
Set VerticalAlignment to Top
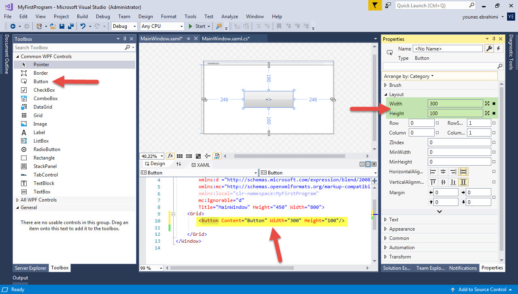[x=433, y=182]
